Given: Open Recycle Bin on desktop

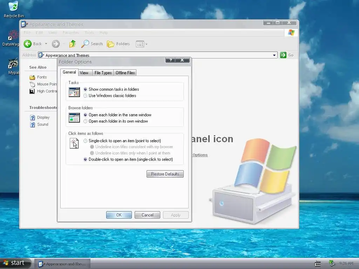Looking at the screenshot, I should click(x=14, y=9).
